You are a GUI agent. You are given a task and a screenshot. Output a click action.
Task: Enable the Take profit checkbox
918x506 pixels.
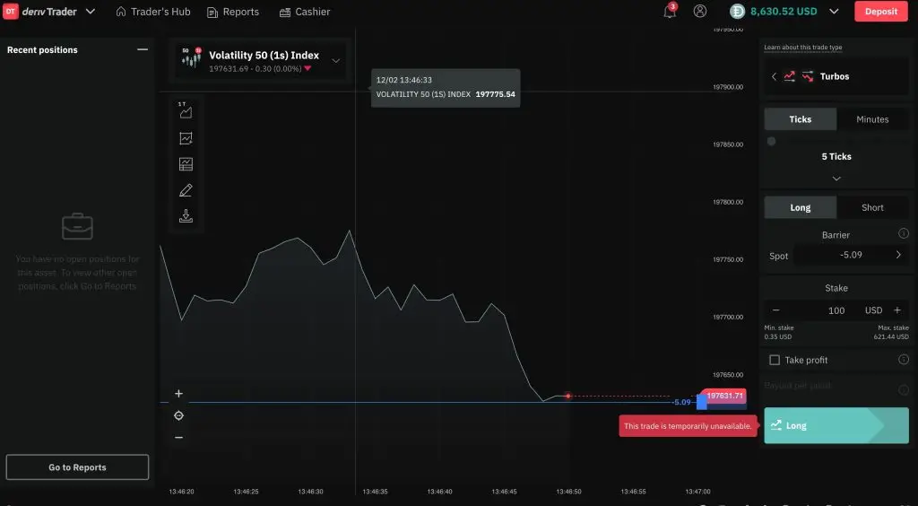(775, 360)
